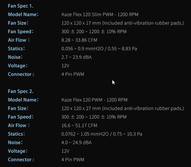The height and width of the screenshot is (167, 191).
Task: Click the 4.0 ~ 24.9 dBA noise value
Action: (x=76, y=143)
